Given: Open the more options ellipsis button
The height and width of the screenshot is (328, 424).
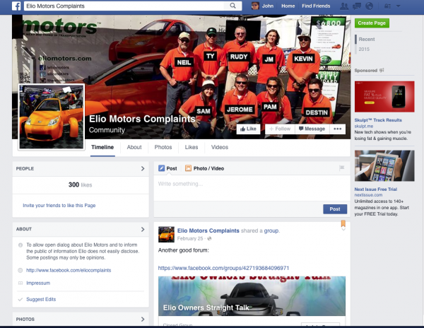Looking at the screenshot, I should 338,129.
